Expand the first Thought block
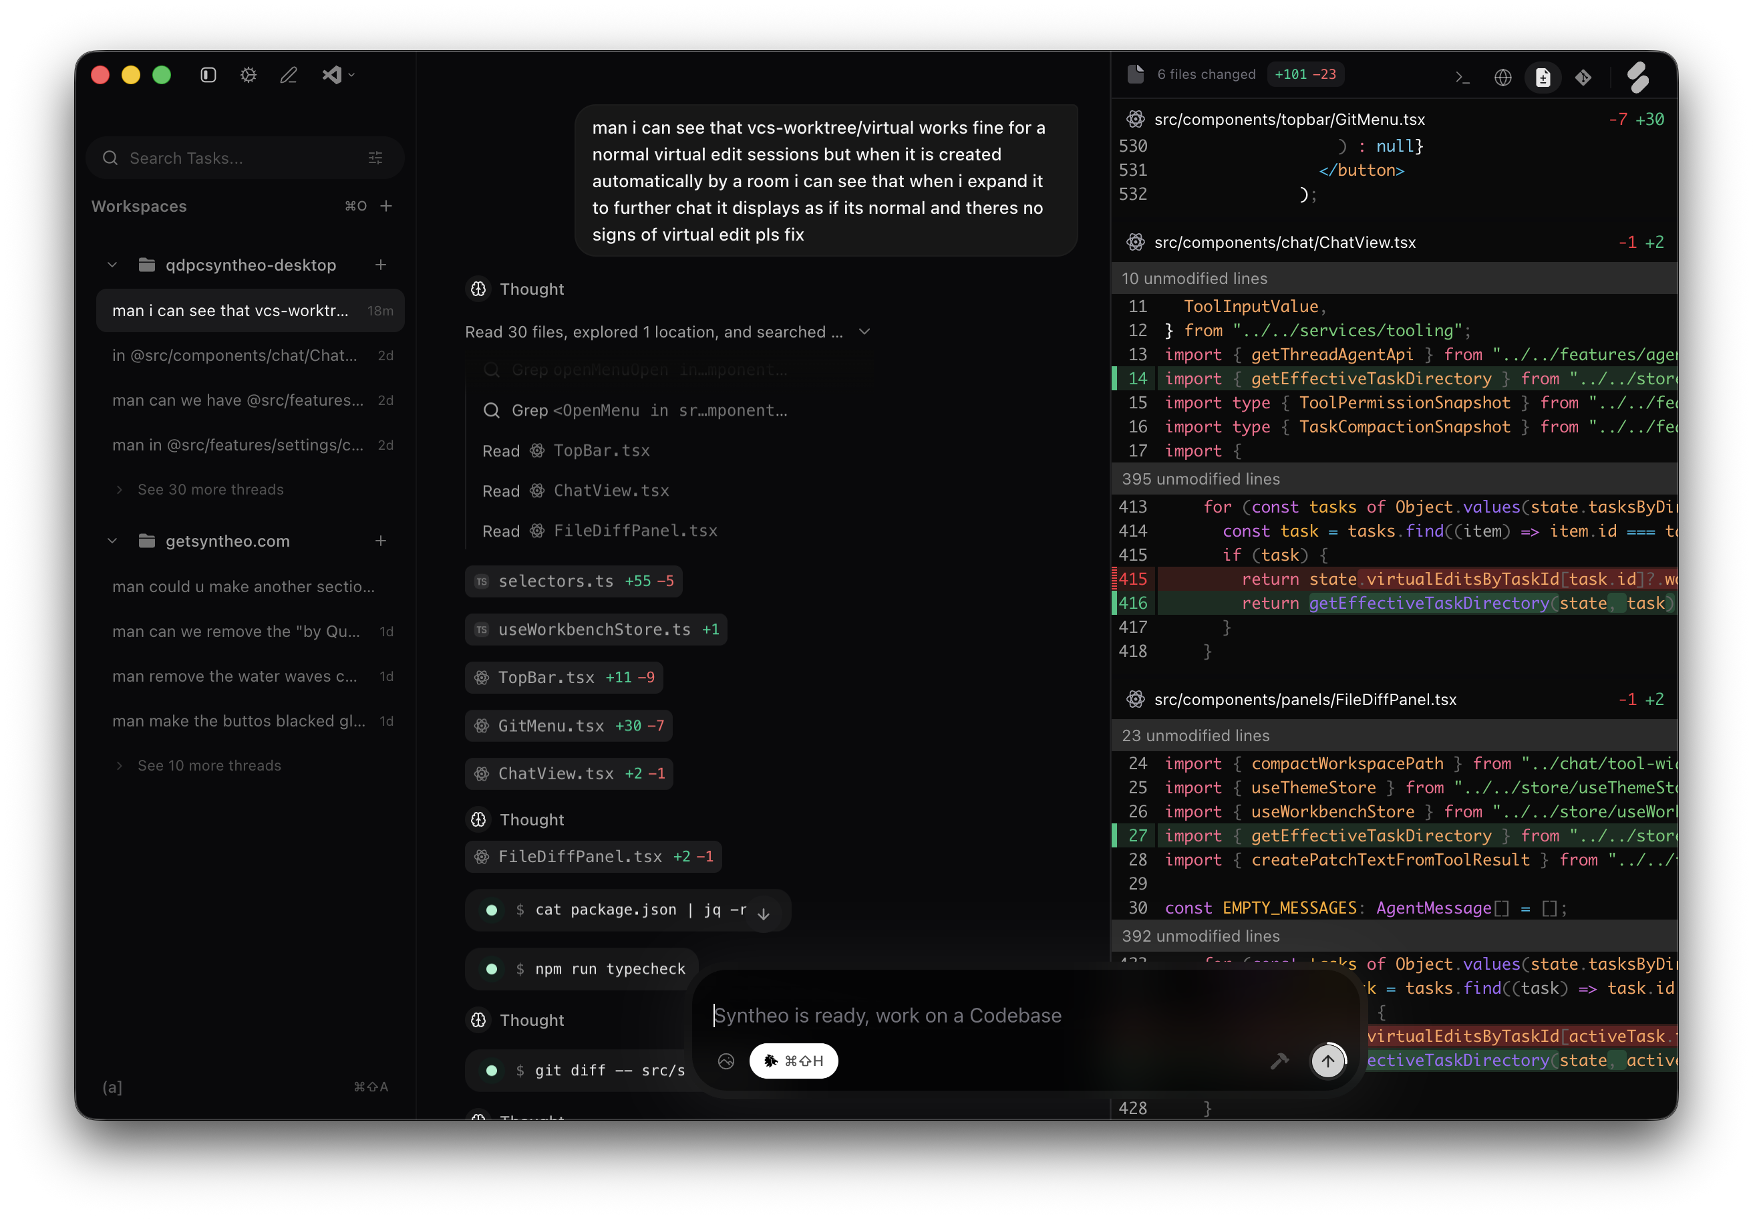 (515, 289)
